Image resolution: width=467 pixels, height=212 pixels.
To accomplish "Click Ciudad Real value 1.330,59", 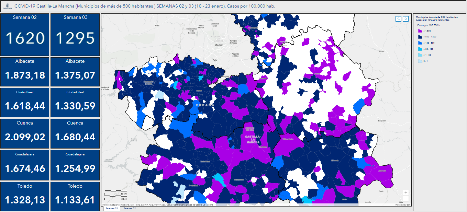I will click(75, 106).
